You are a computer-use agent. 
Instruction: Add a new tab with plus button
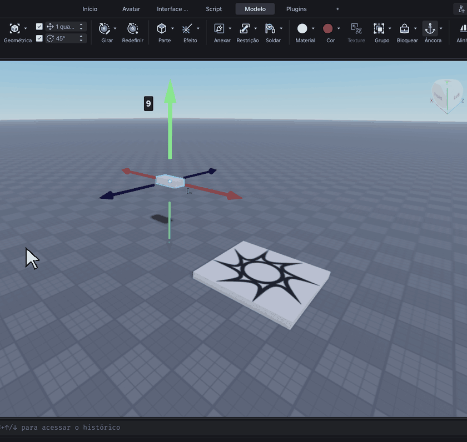tap(337, 9)
